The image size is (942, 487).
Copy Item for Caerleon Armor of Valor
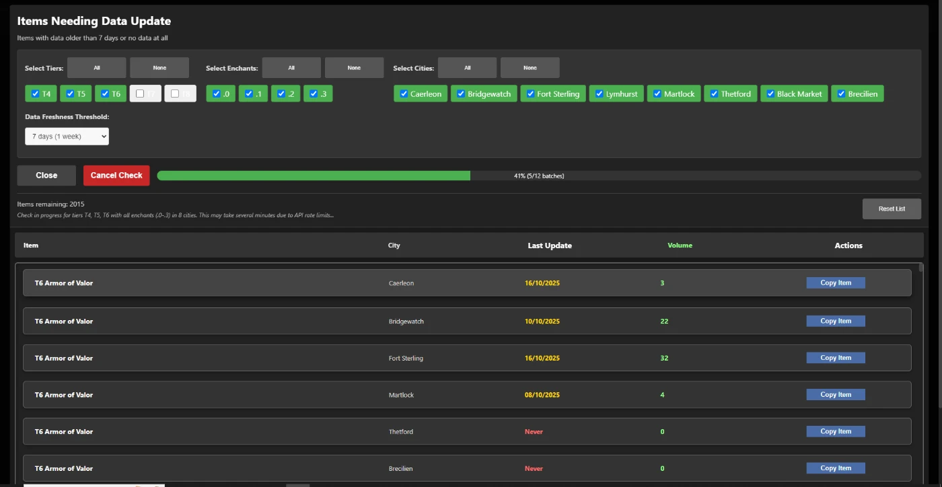(836, 283)
